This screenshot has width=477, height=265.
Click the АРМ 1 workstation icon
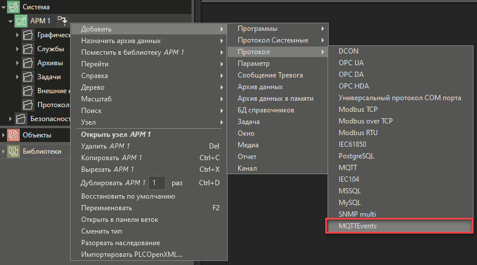pyautogui.click(x=20, y=21)
